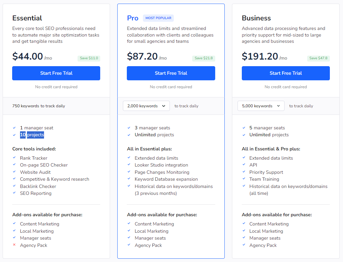Click the checkmark icon next to Rank Tracker
This screenshot has width=343, height=262.
click(14, 158)
